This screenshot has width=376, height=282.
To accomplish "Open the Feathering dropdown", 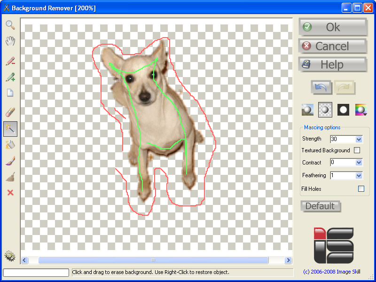I will tap(359, 175).
